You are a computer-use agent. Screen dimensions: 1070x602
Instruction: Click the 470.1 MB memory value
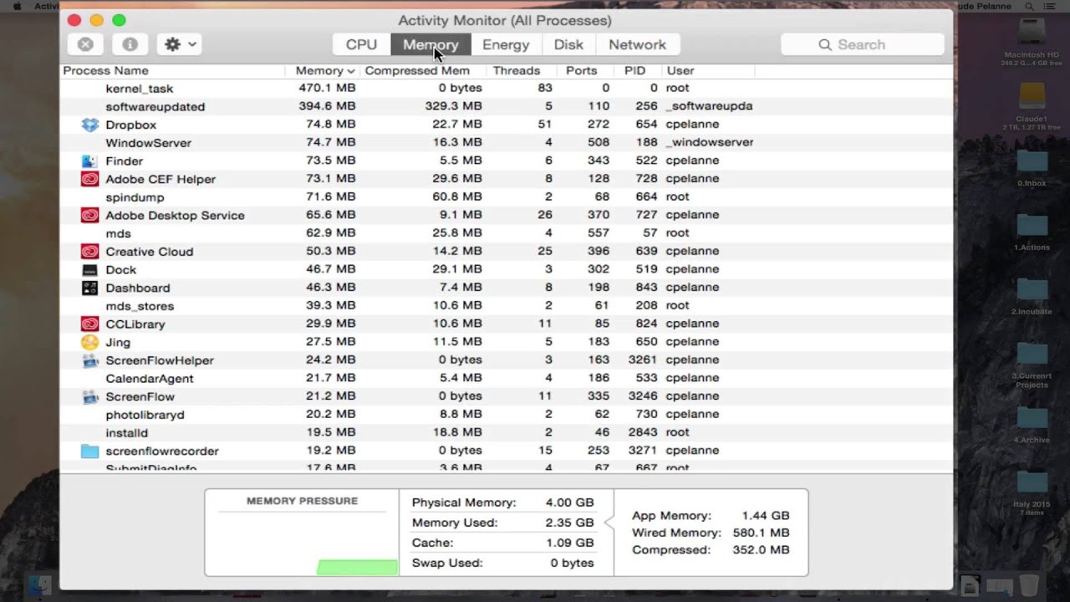(x=327, y=88)
